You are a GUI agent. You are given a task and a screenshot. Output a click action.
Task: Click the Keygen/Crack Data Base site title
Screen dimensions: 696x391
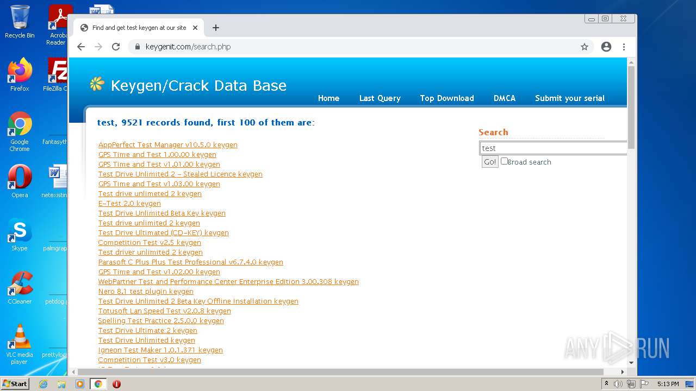198,86
